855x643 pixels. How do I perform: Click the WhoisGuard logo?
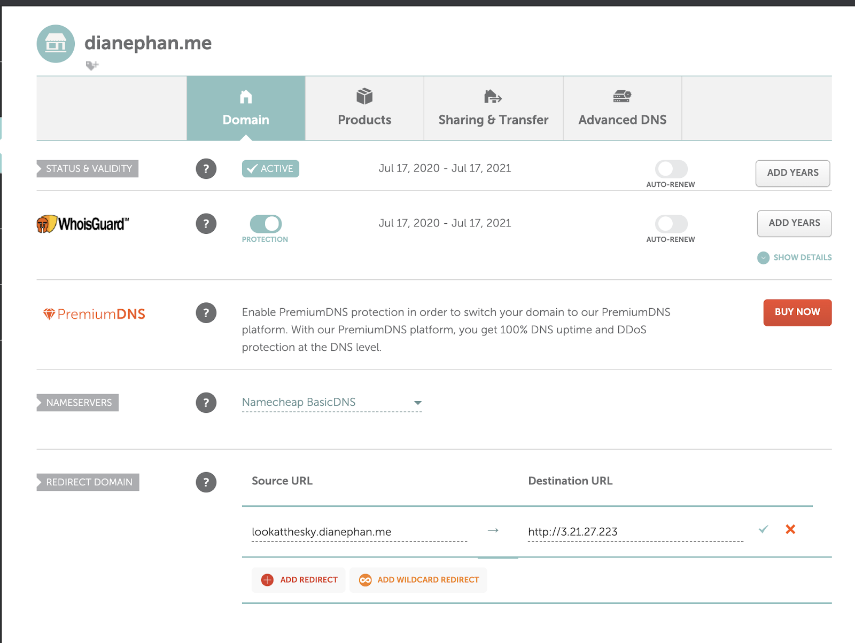(x=83, y=224)
